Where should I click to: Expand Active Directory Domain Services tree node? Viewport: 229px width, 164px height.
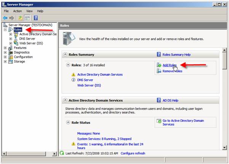[11, 34]
